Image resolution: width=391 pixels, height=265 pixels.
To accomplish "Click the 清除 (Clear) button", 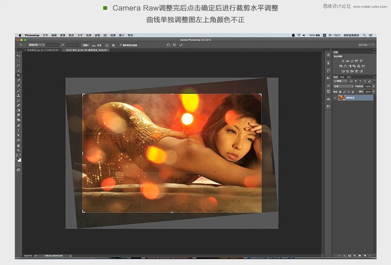I will [x=85, y=45].
